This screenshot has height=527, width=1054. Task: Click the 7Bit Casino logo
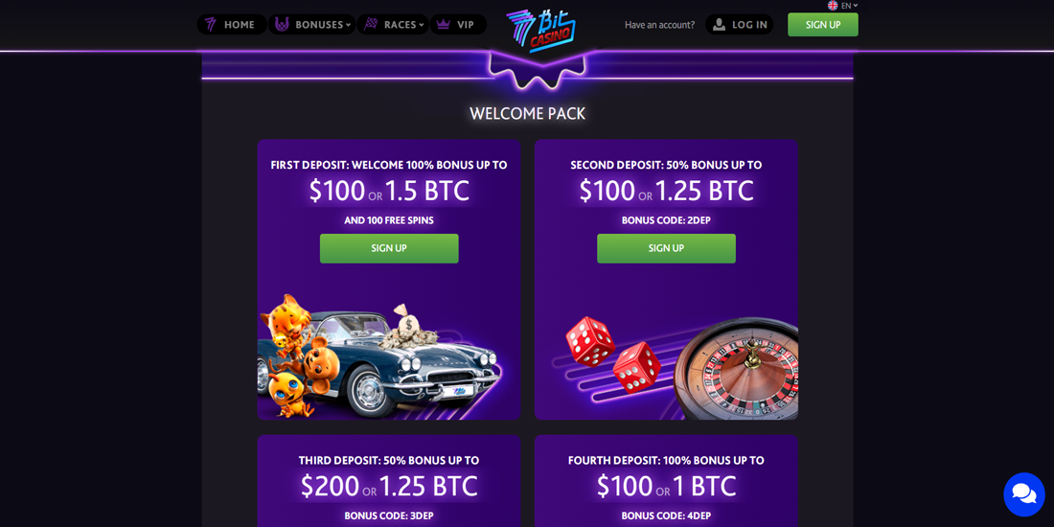[540, 31]
